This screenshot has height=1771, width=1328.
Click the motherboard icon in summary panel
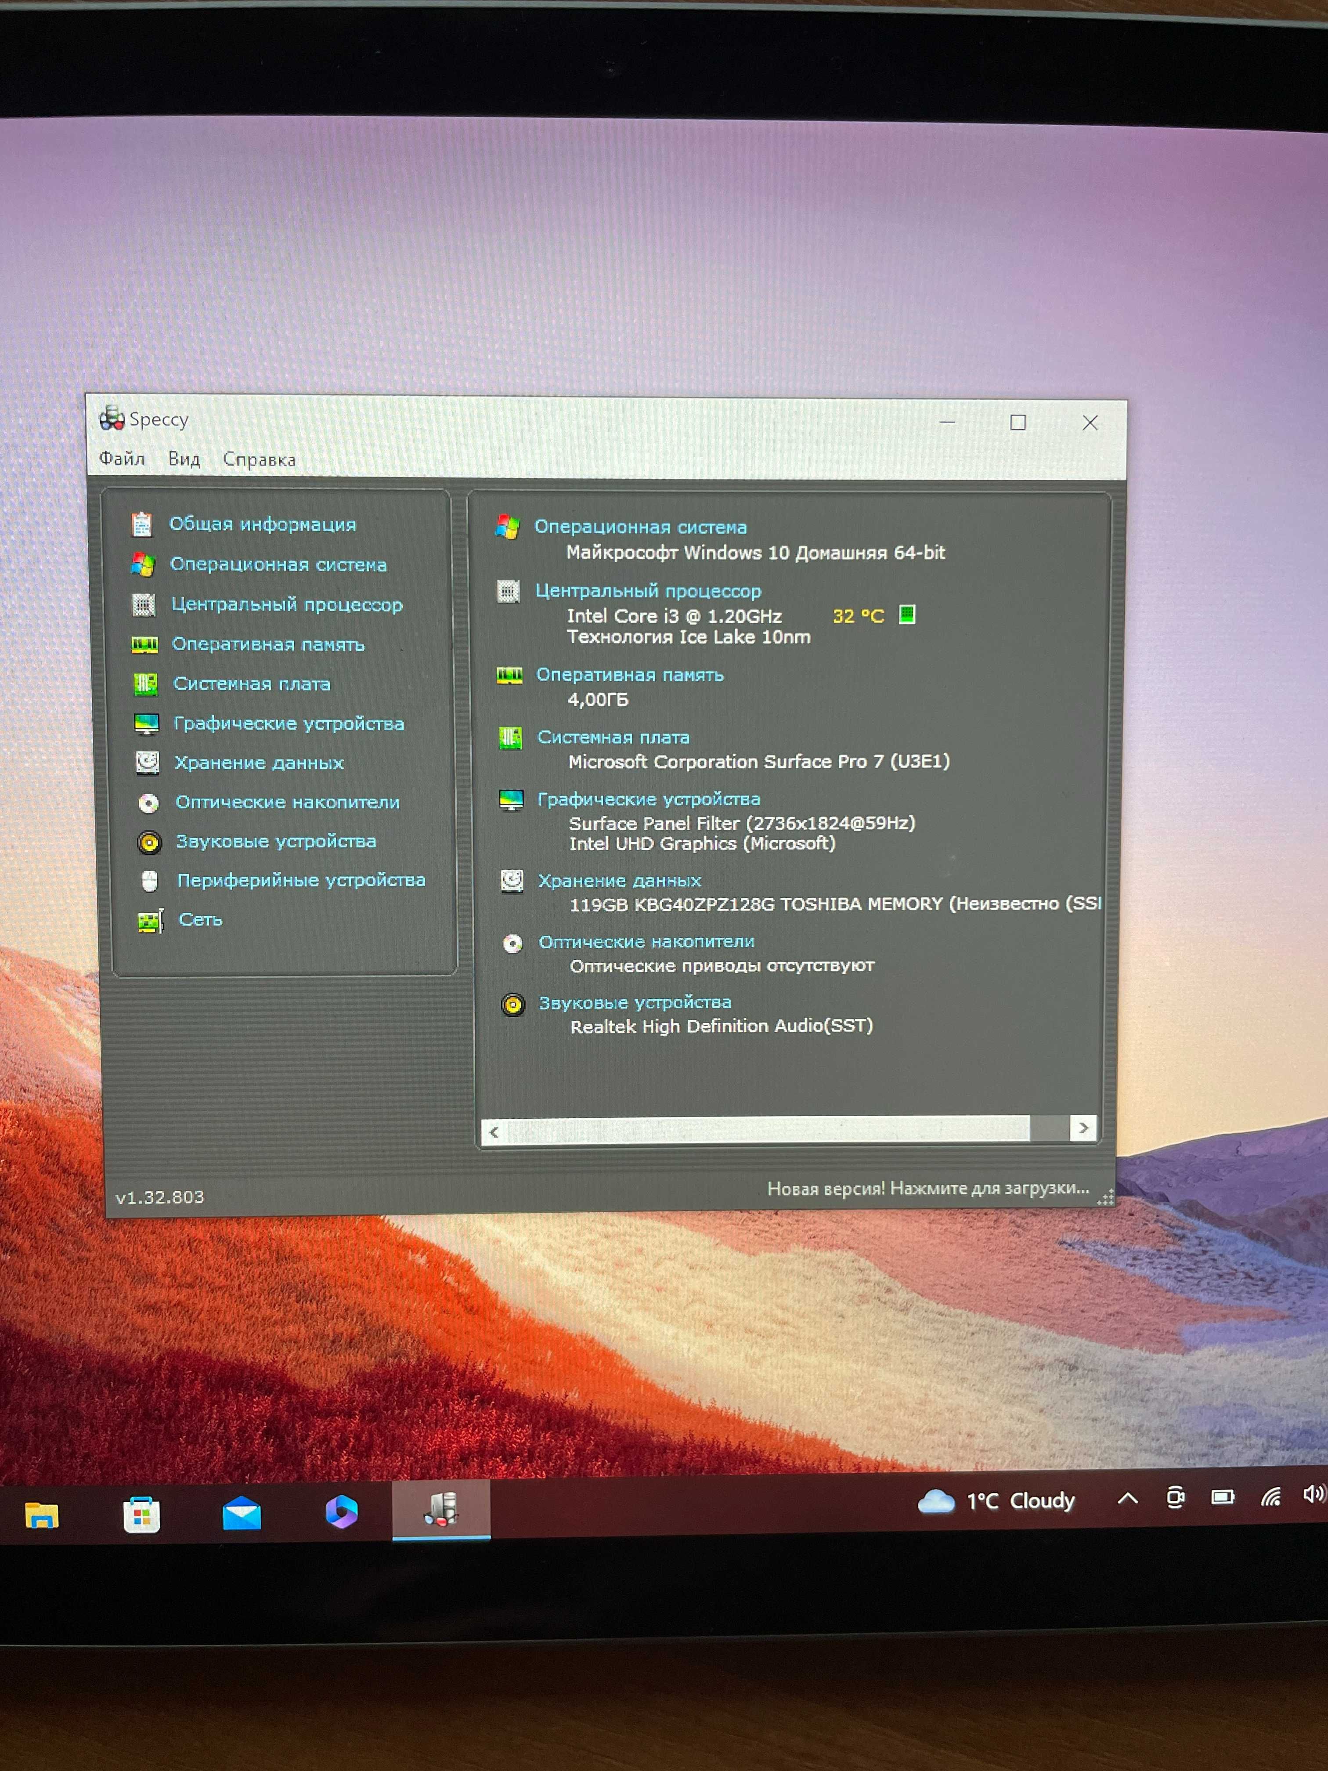tap(510, 737)
